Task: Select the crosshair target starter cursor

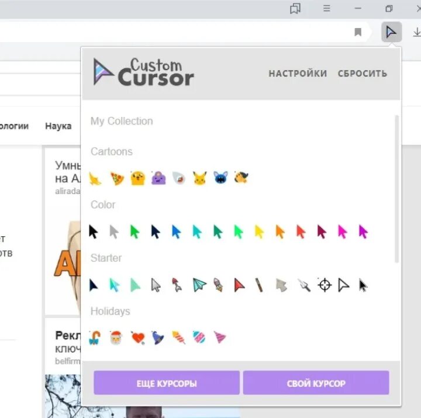Action: 325,285
